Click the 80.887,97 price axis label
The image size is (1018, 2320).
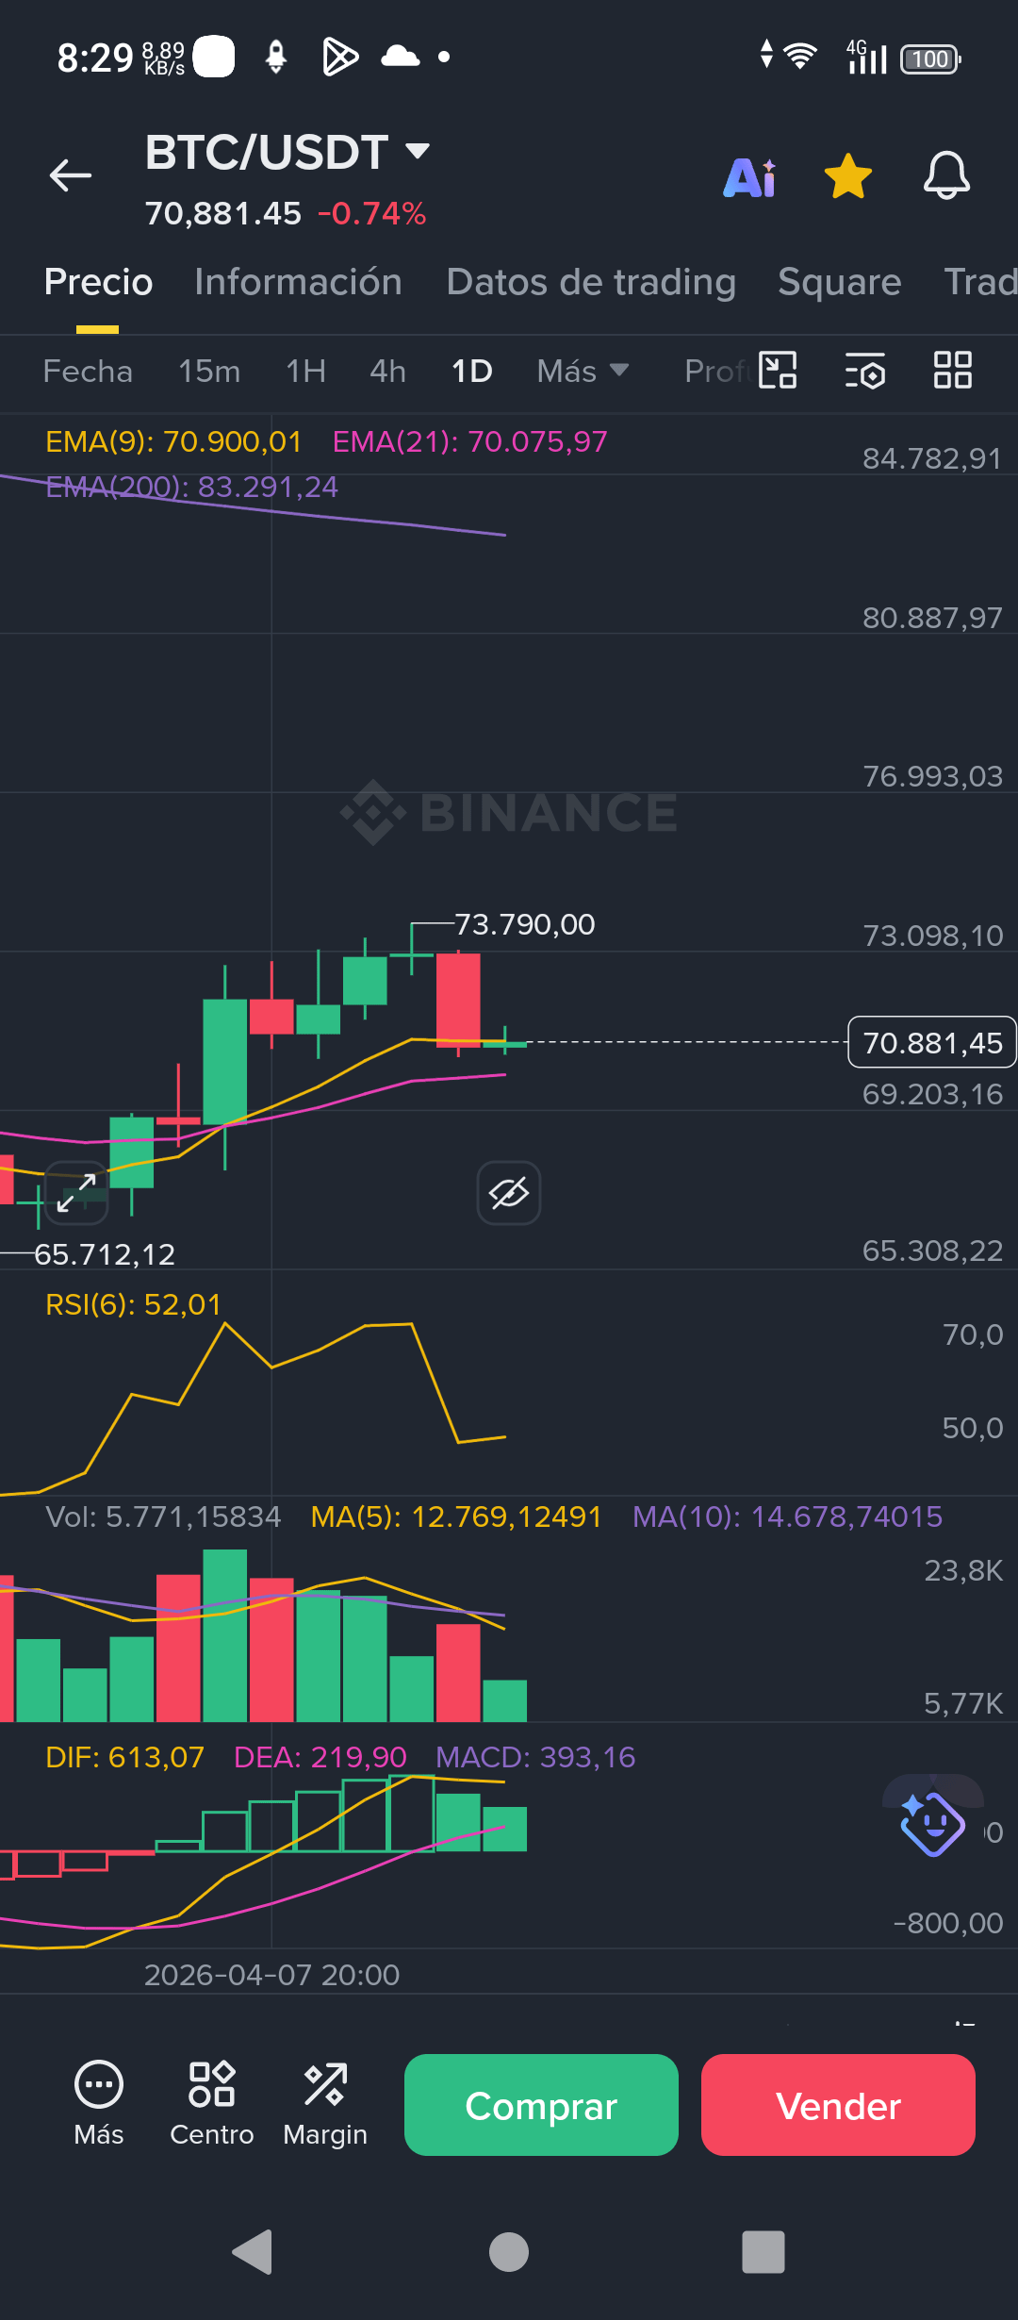coord(932,618)
